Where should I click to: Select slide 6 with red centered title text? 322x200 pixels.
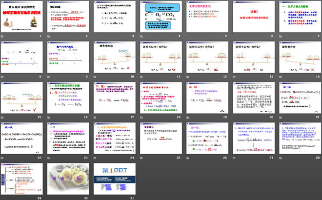pyautogui.click(x=254, y=17)
